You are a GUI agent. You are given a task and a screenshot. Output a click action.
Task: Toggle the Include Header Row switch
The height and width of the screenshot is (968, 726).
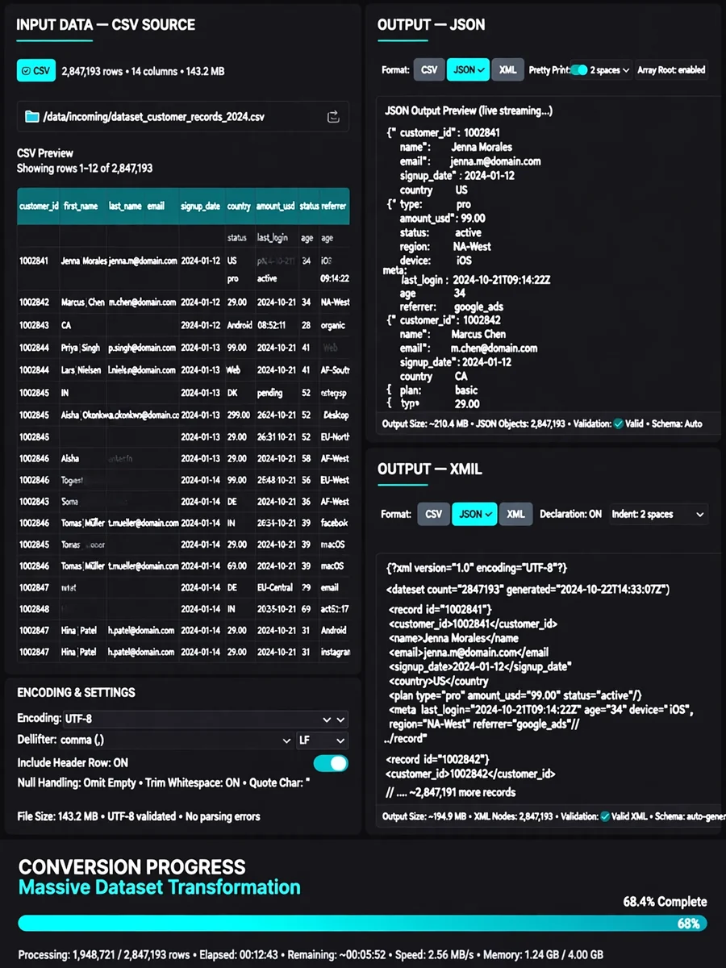tap(331, 763)
